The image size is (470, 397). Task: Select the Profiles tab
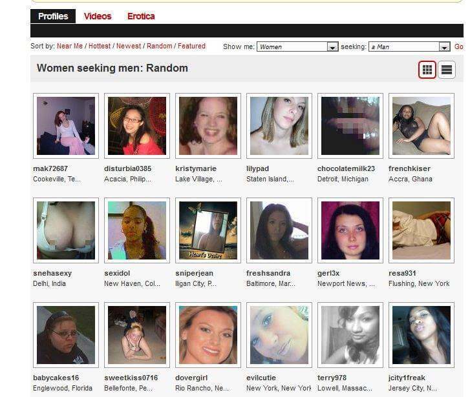(x=53, y=16)
